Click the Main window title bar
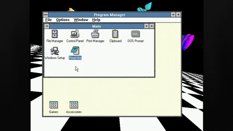 pos(96,26)
